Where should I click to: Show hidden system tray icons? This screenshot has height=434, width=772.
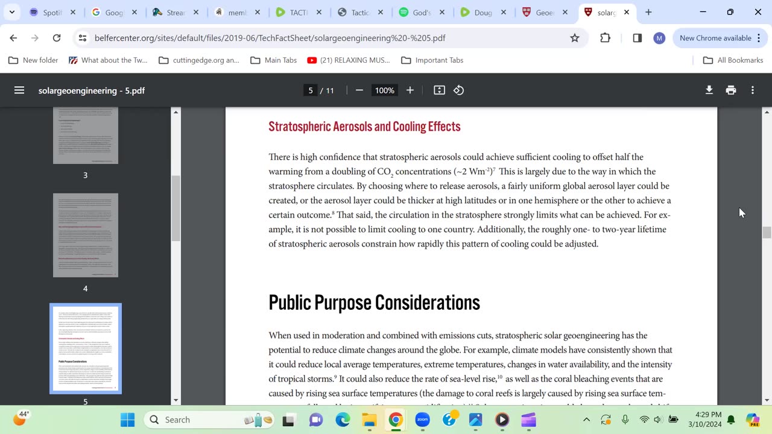(586, 420)
